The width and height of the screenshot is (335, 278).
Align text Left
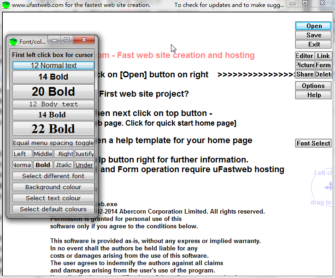pyautogui.click(x=22, y=154)
